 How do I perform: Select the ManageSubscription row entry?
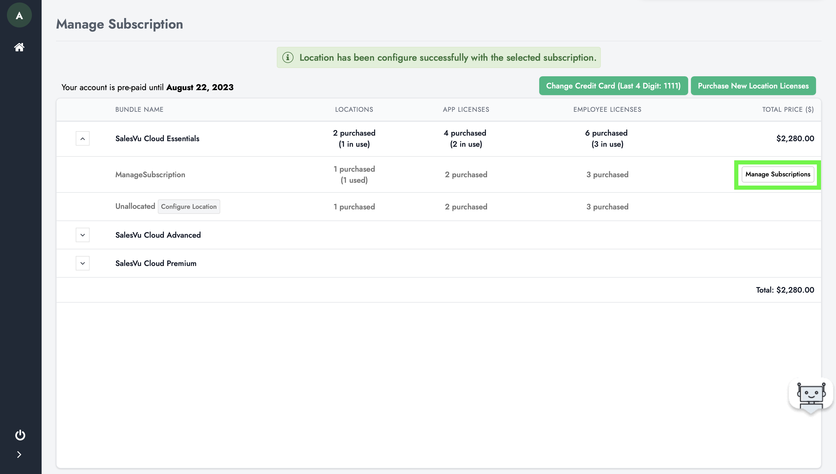(x=150, y=174)
